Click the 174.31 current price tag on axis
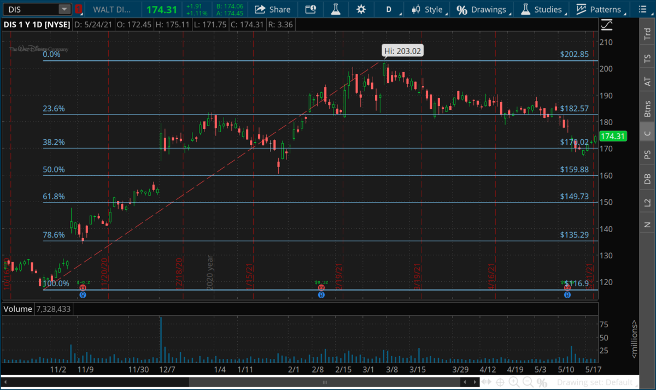The width and height of the screenshot is (656, 390). point(613,136)
